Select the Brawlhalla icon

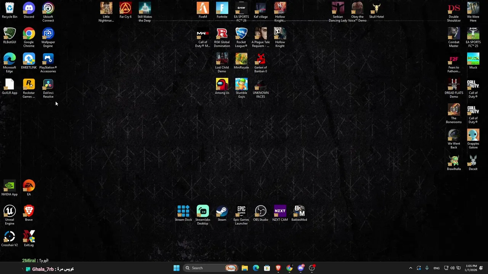tap(454, 163)
